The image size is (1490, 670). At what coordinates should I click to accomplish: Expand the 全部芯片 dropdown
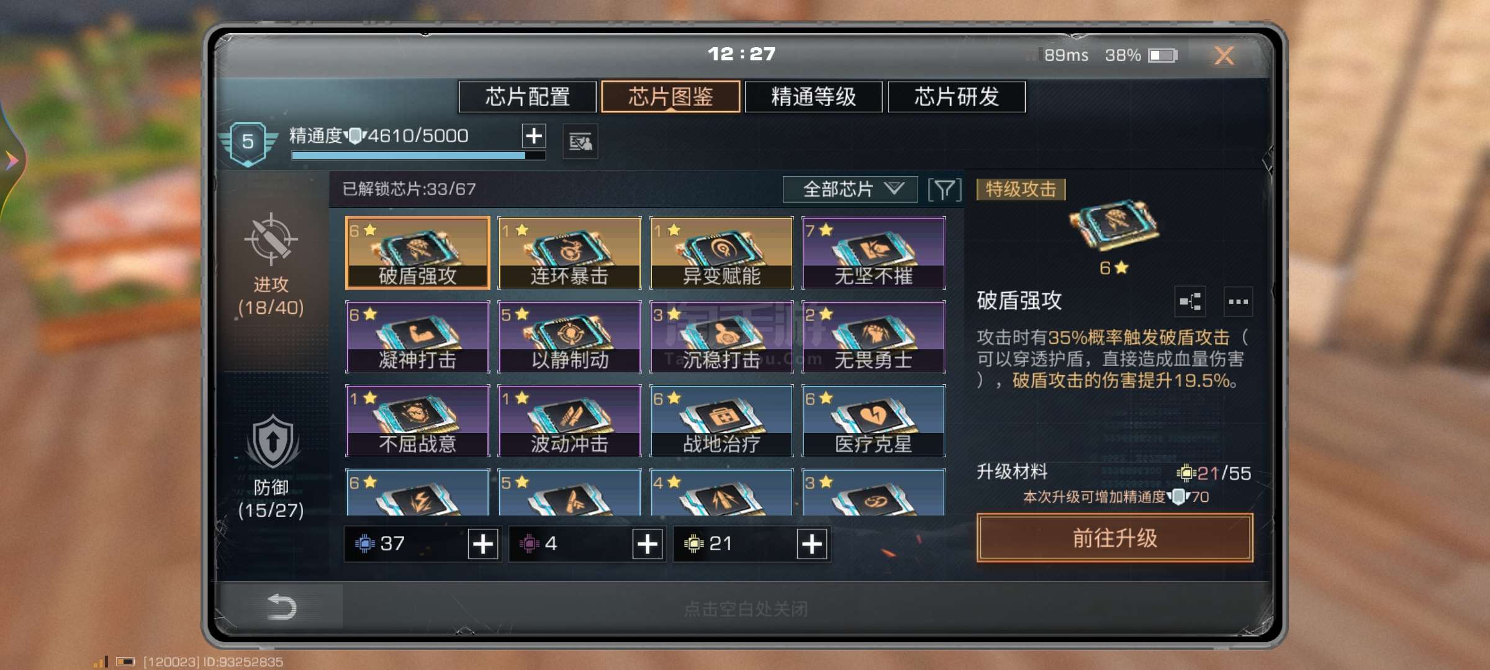pos(850,189)
